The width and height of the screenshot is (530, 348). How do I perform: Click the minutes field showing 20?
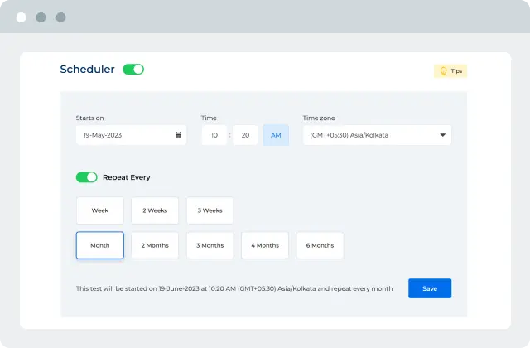(x=245, y=135)
